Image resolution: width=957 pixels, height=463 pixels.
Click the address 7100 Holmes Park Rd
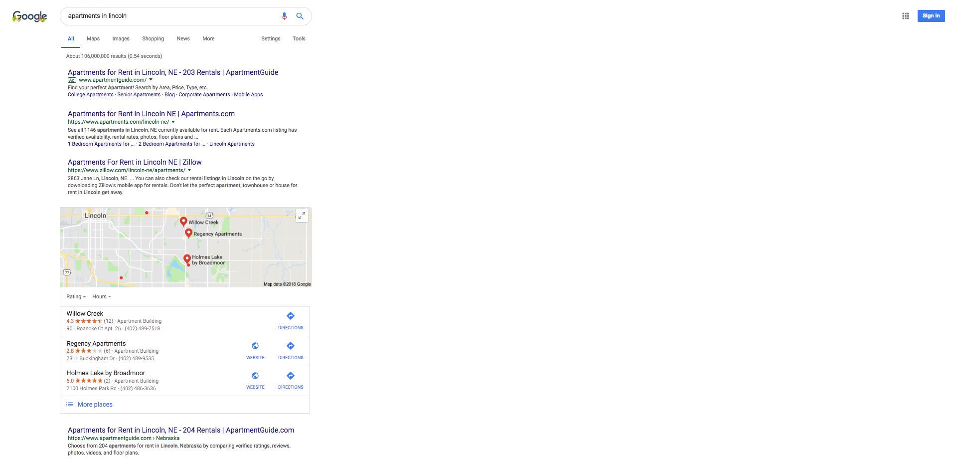[x=92, y=388]
